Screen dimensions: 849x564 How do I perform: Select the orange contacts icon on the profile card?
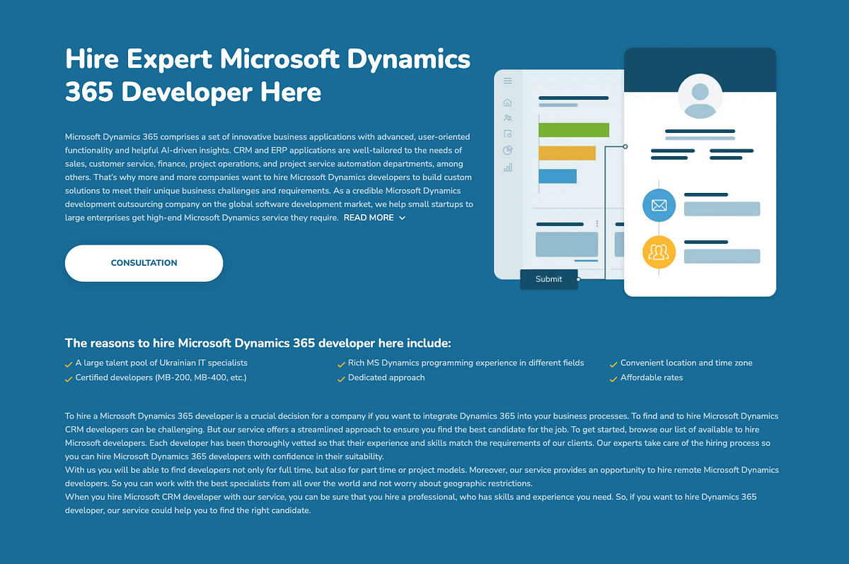coord(659,252)
